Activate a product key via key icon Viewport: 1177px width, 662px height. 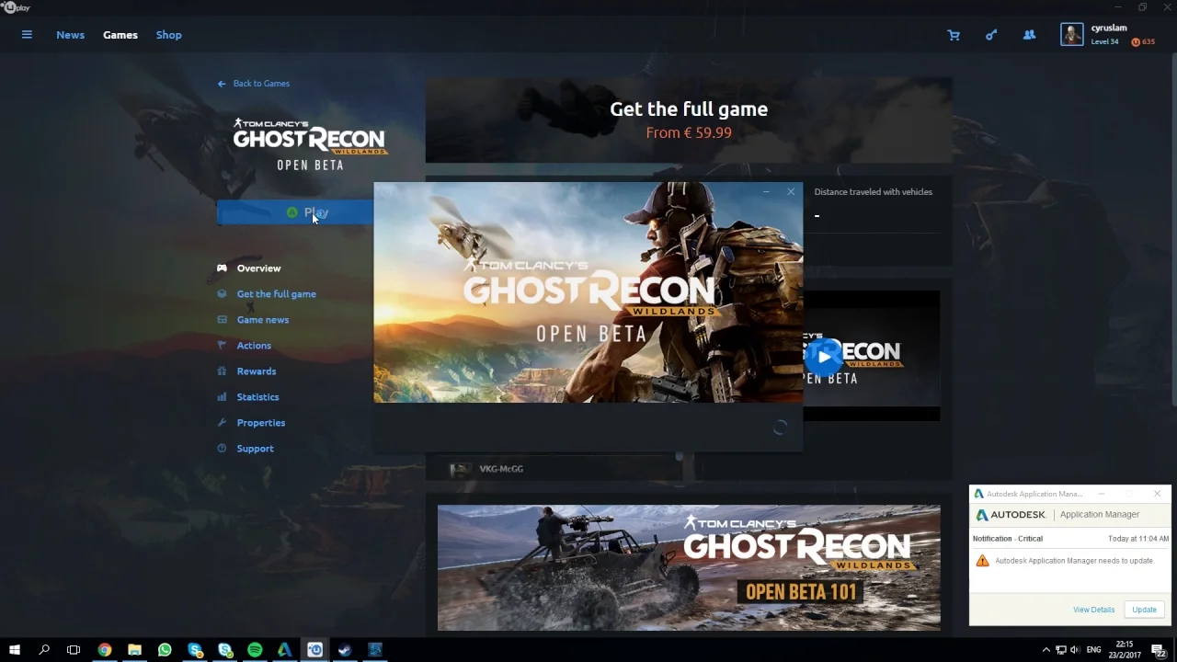click(x=991, y=35)
